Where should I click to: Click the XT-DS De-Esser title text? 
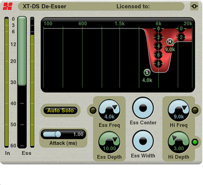coord(44,6)
